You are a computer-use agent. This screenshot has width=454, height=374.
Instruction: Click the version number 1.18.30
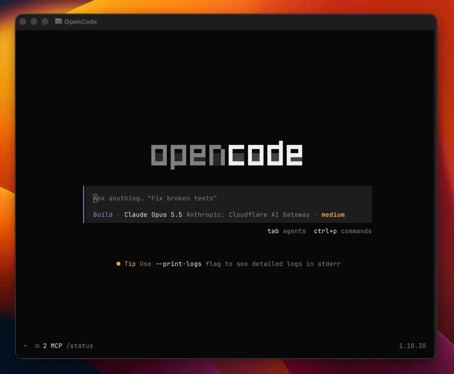pyautogui.click(x=412, y=346)
